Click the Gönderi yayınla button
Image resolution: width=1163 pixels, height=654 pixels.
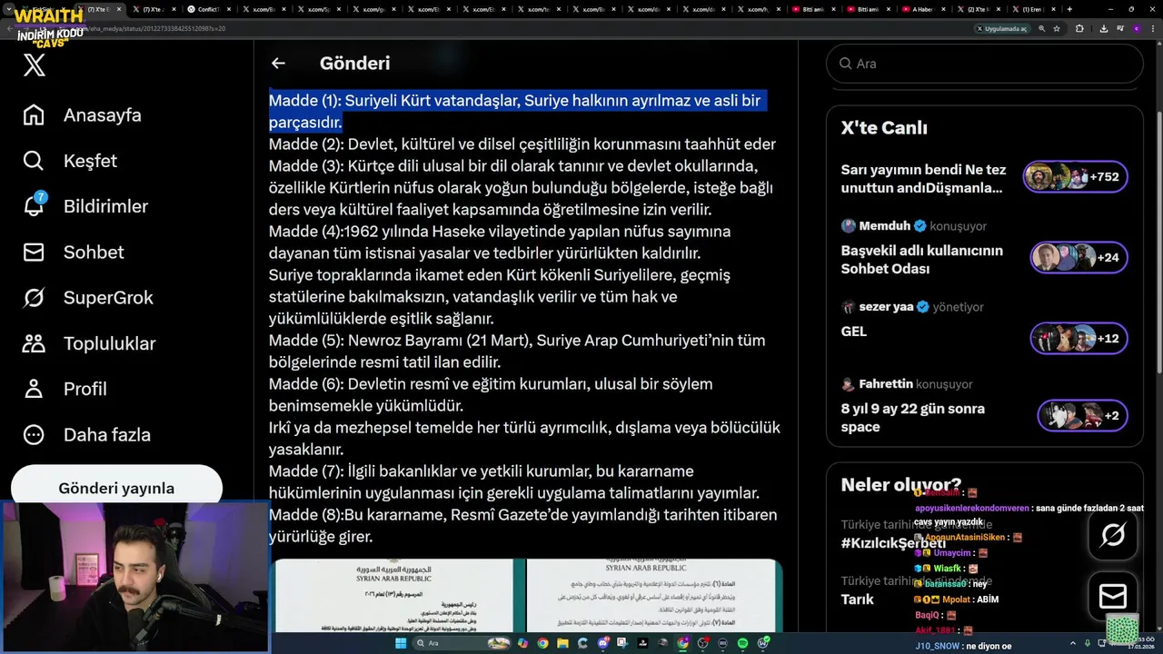coord(116,488)
